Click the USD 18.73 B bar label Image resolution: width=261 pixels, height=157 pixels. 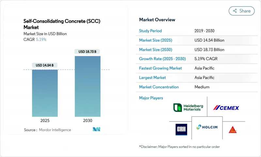(87, 51)
